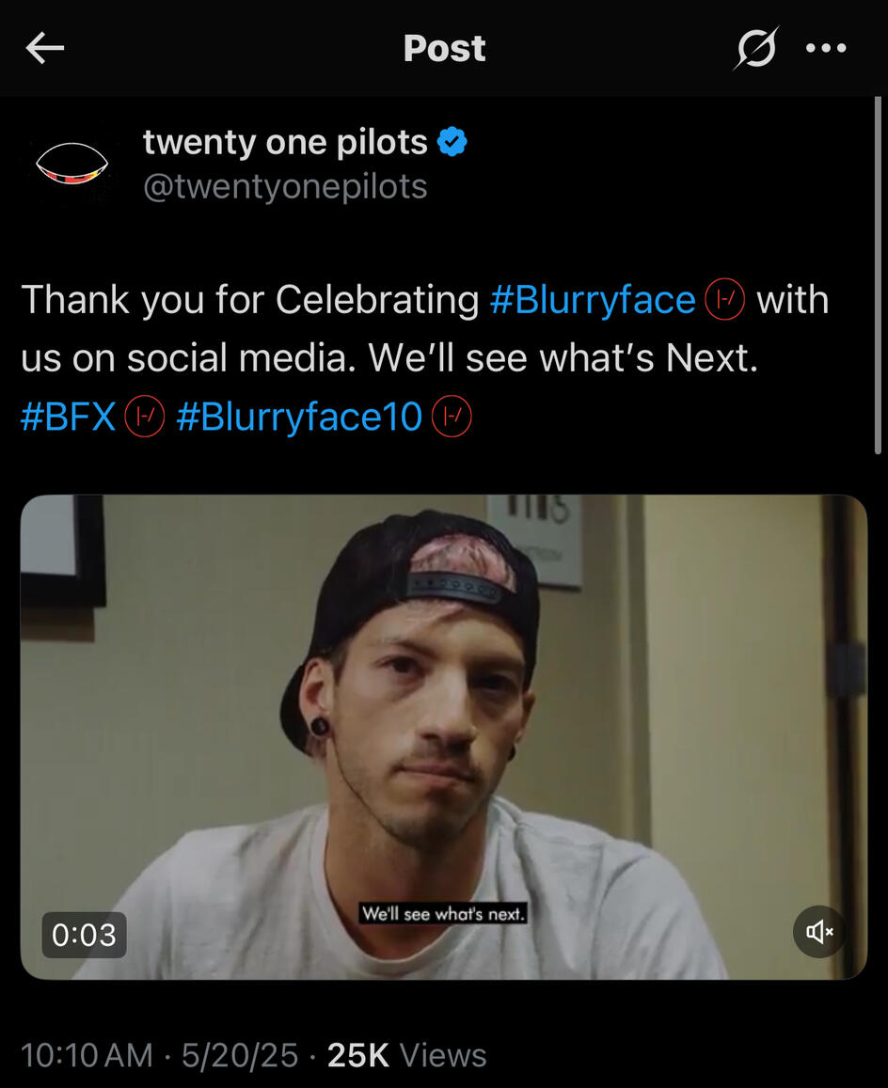Tap the 0:03 video duration badge

coord(84,935)
